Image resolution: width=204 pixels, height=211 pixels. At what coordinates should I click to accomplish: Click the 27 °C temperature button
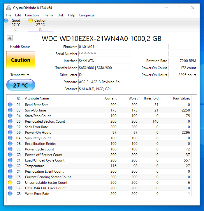coord(21,85)
